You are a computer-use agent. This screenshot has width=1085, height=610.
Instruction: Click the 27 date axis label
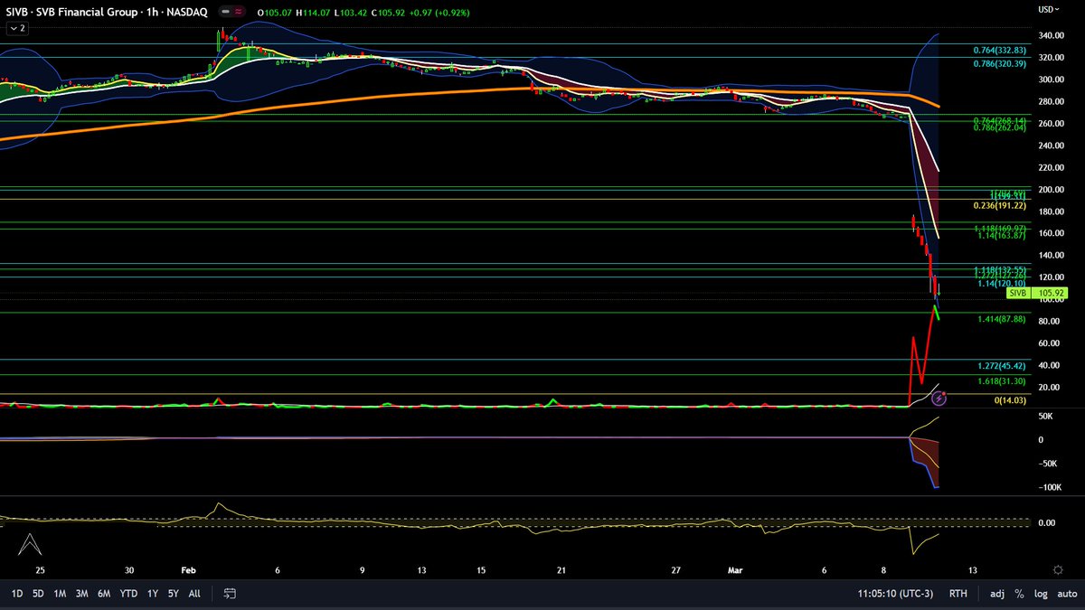point(675,570)
